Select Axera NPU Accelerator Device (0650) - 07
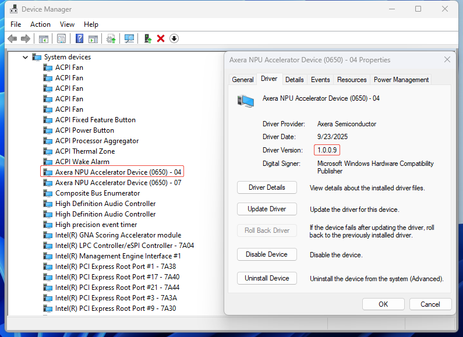The image size is (463, 337). 118,183
